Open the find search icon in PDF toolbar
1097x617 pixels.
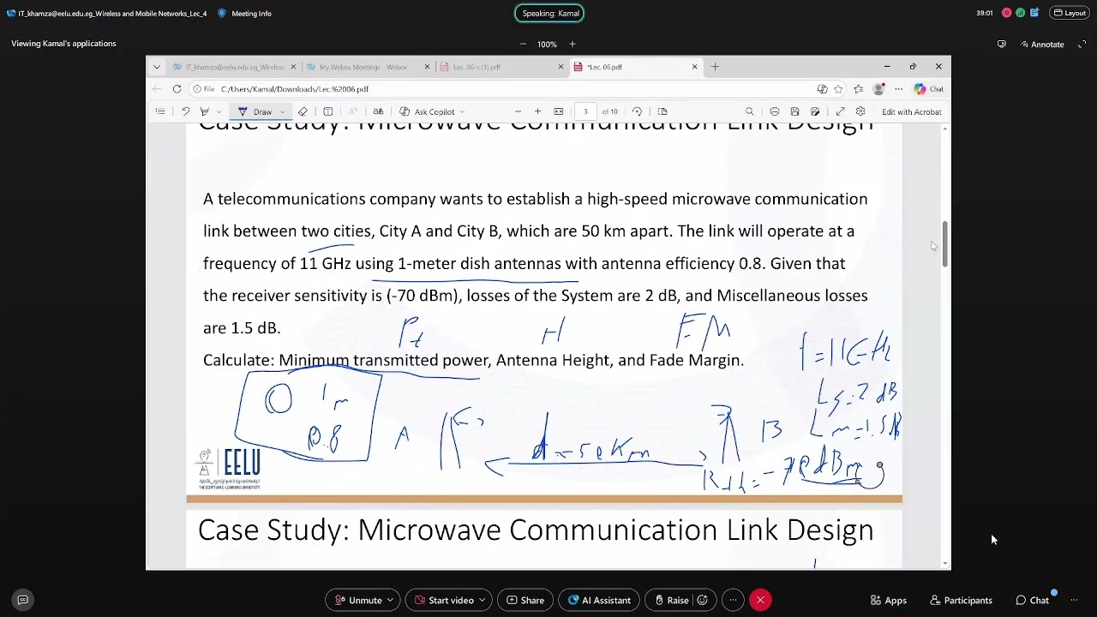pyautogui.click(x=750, y=111)
